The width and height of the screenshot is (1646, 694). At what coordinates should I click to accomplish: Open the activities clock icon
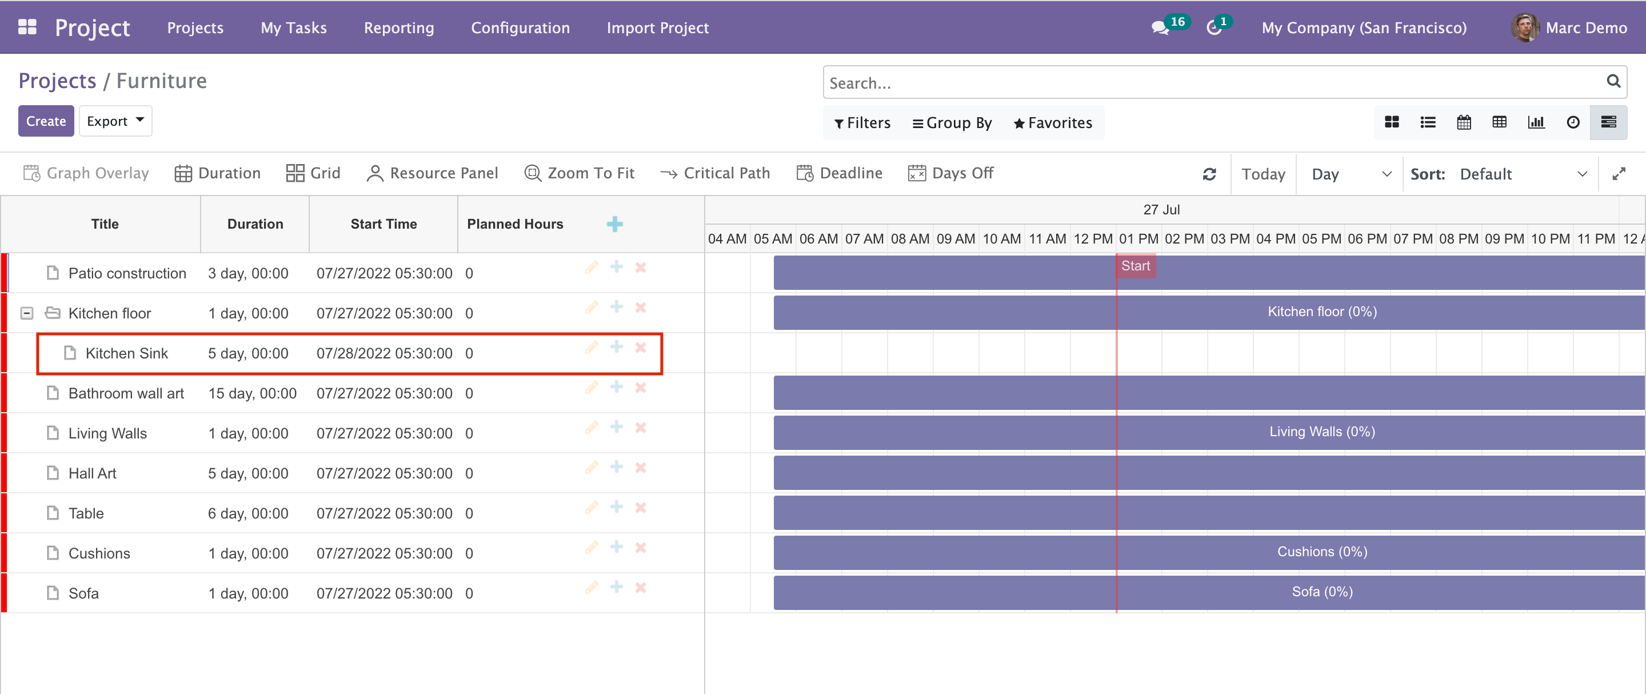tap(1213, 28)
